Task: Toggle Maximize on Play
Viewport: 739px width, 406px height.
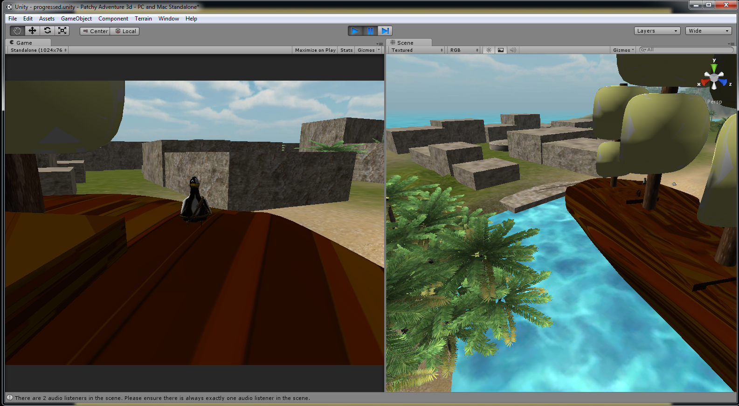Action: 315,50
